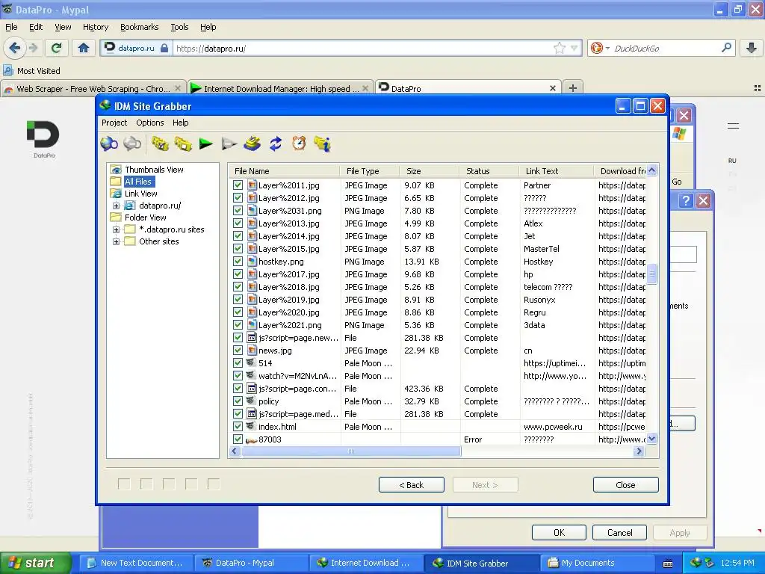Click the Most Visited bookmark
Screen dimensions: 765x574
click(31, 71)
